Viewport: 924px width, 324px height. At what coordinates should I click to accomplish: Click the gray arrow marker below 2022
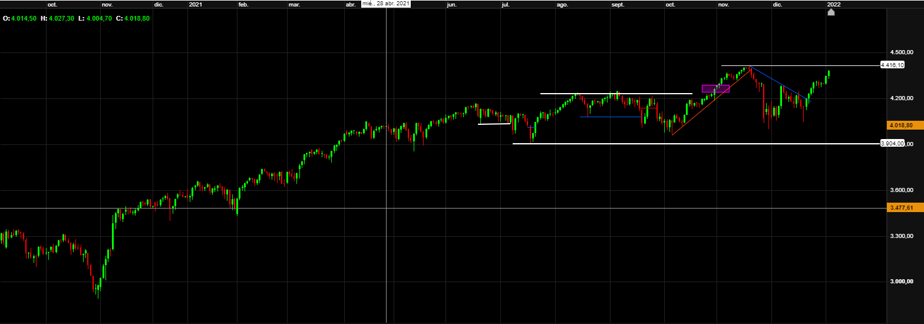coord(831,12)
